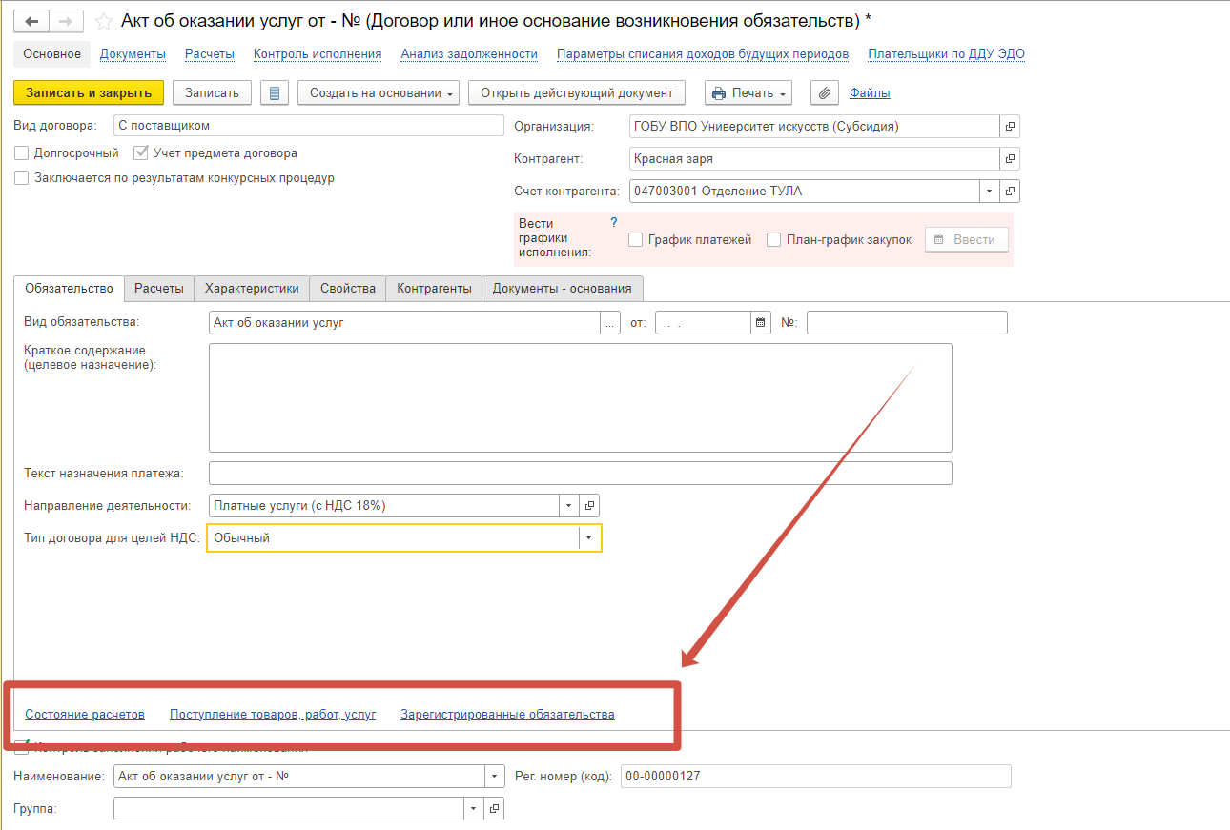Screen dimensions: 1230x830
Task: Expand Наименование dropdown arrow
Action: [494, 776]
